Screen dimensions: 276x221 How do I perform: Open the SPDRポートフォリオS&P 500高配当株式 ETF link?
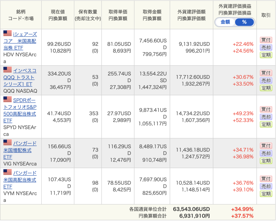tap(20, 110)
